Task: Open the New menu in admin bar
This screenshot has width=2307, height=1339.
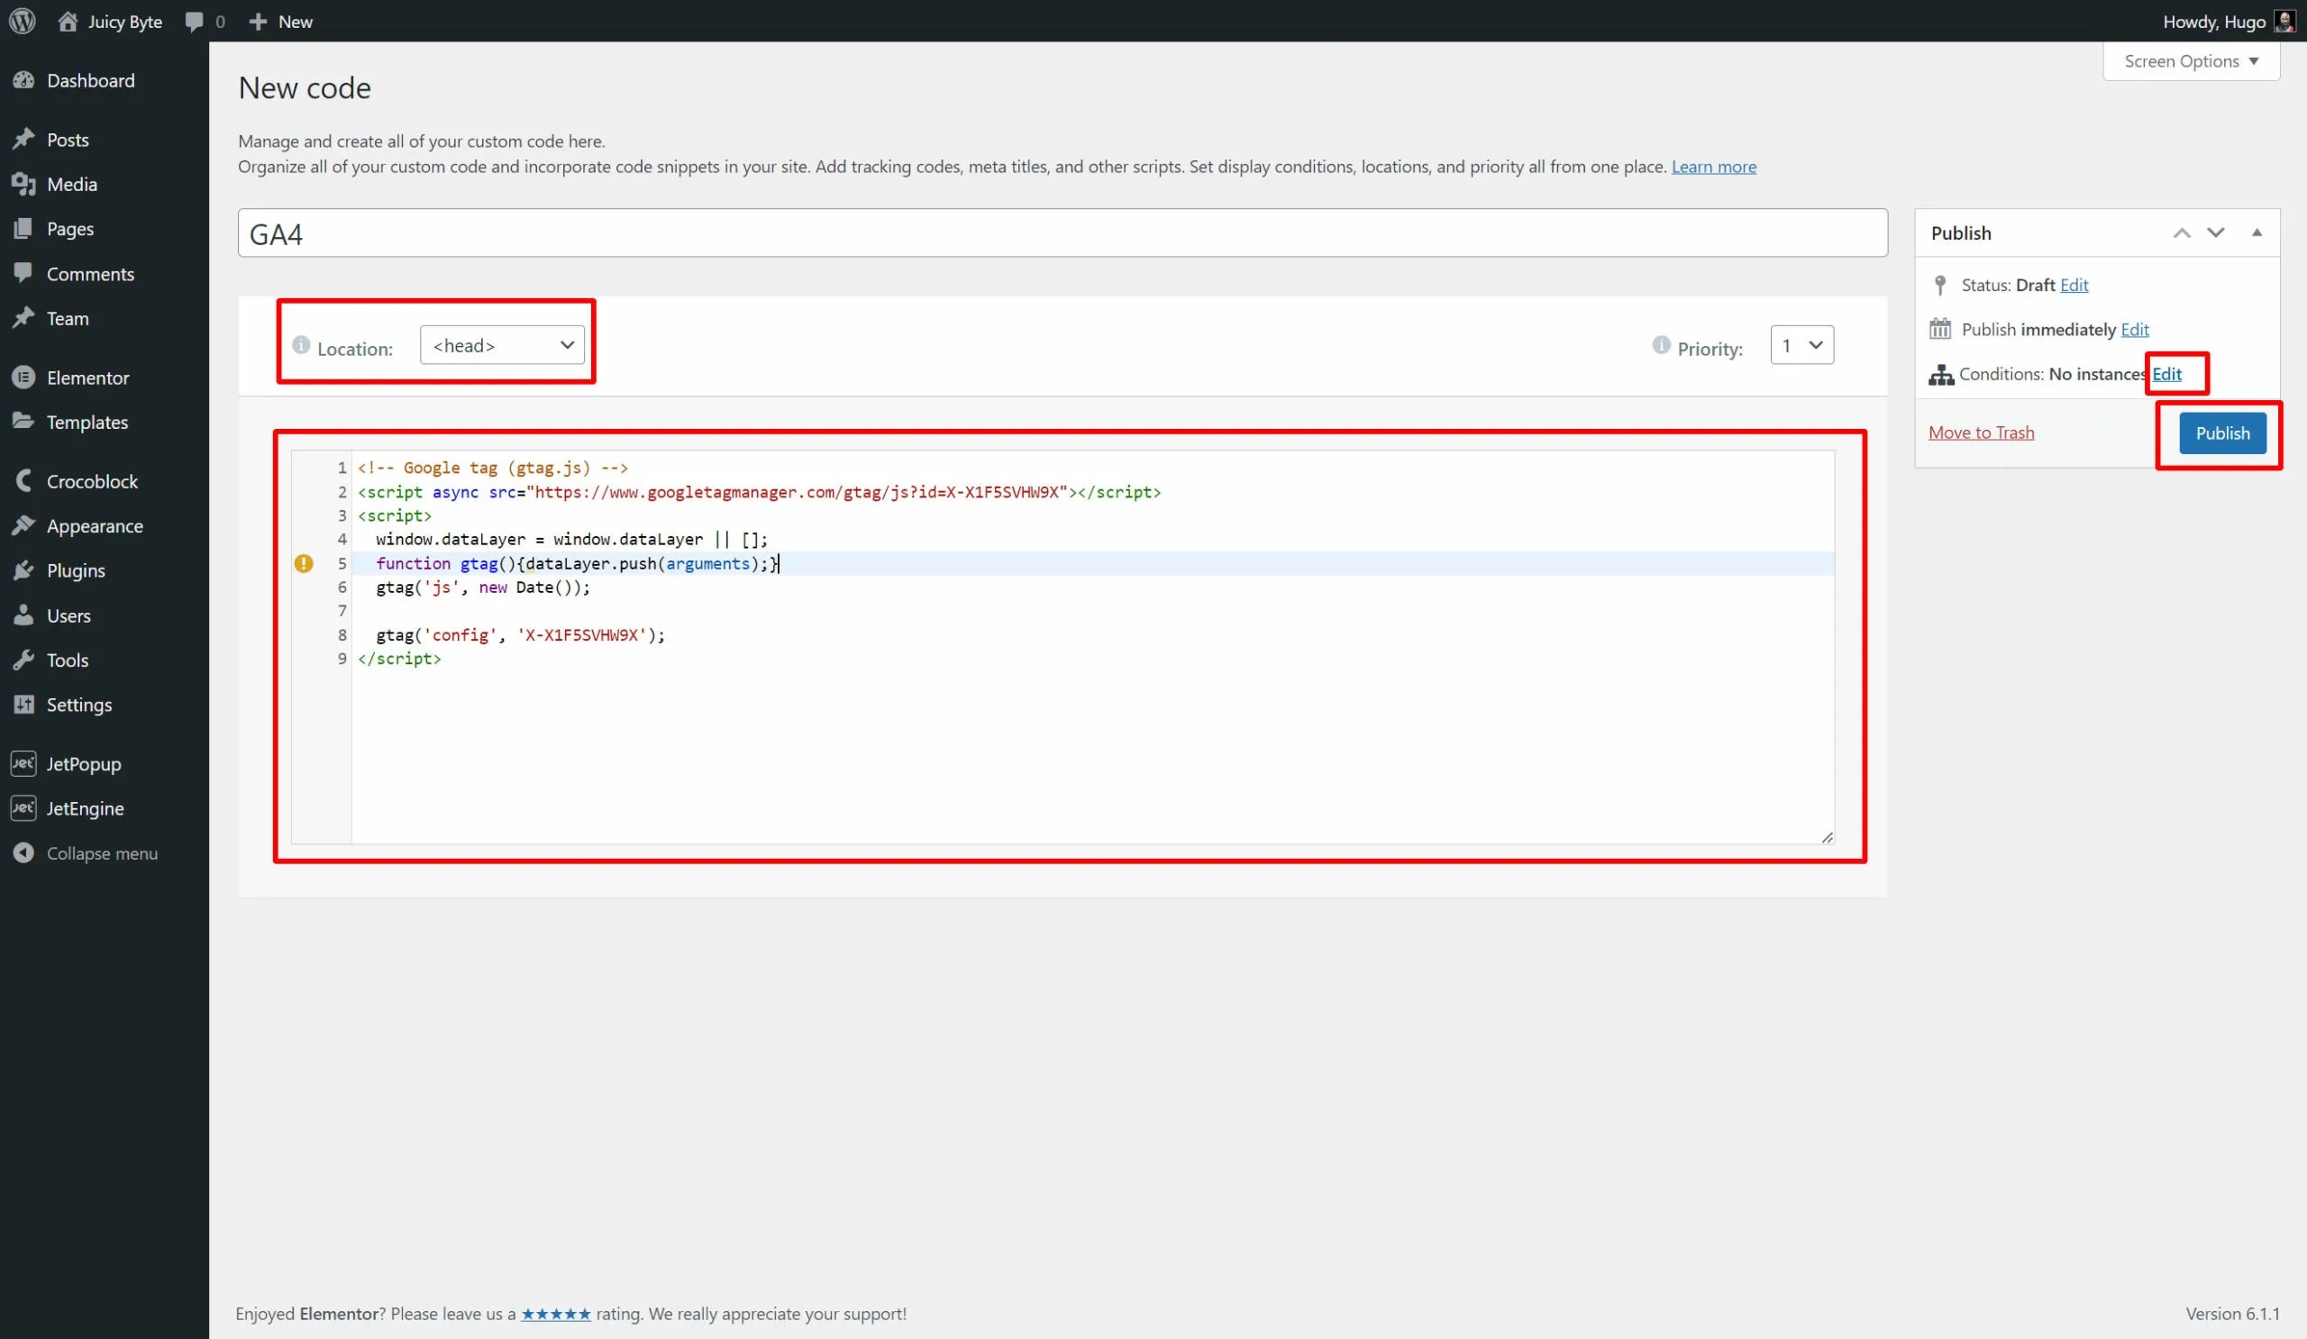Action: pyautogui.click(x=280, y=20)
